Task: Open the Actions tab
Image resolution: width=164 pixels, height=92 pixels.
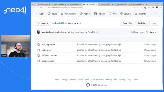Action: (85, 14)
